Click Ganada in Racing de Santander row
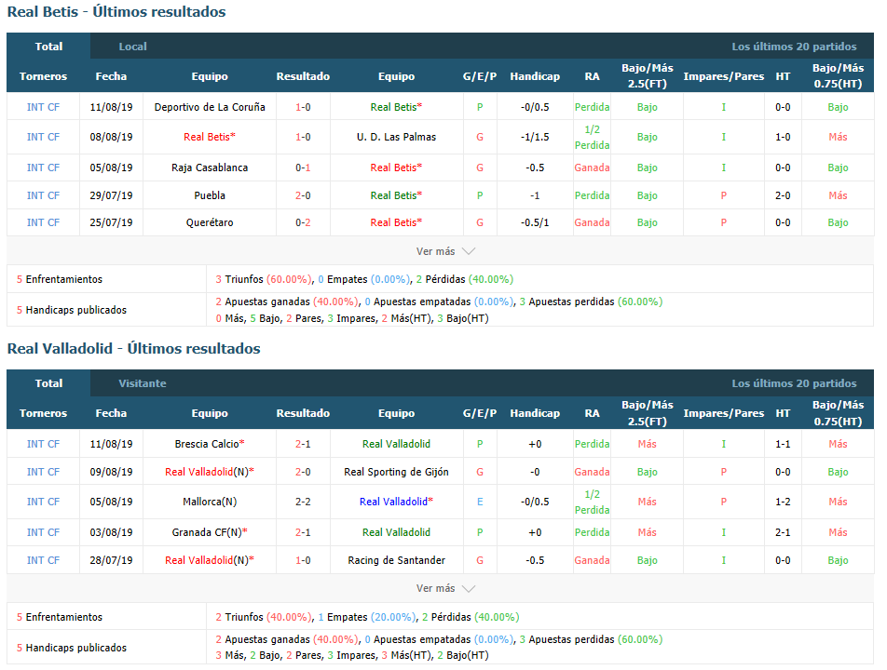 click(x=592, y=560)
